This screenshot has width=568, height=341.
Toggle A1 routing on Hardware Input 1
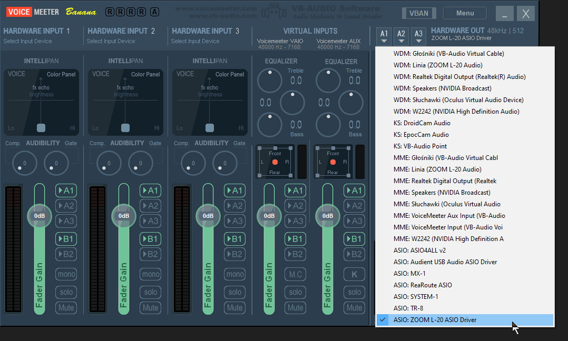[x=66, y=190]
